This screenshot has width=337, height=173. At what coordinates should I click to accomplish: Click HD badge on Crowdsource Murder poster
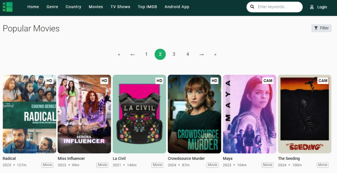214,81
